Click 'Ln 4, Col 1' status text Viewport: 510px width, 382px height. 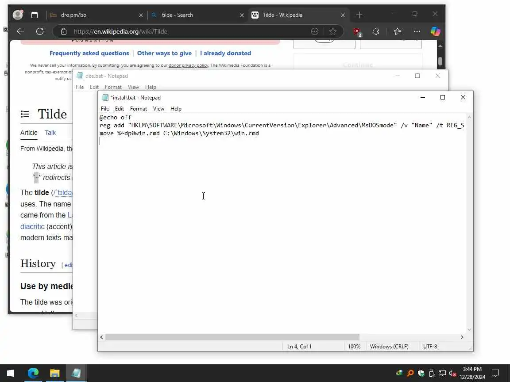pyautogui.click(x=299, y=347)
